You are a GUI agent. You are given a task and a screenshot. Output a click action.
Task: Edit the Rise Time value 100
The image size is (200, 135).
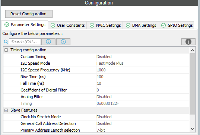(100, 77)
